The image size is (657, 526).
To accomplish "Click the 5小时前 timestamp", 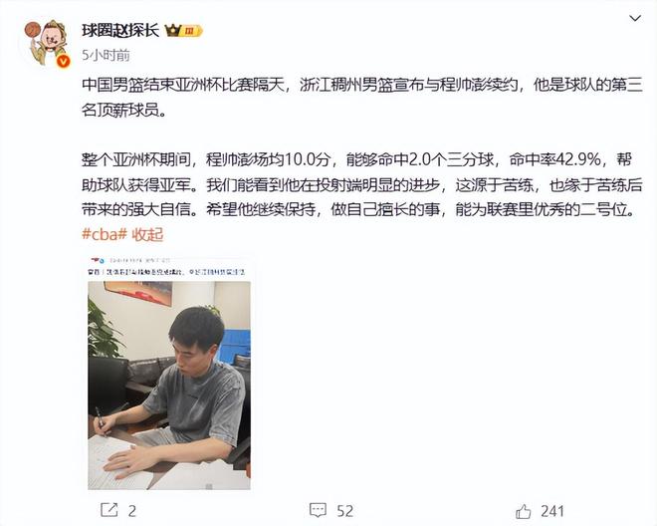I will pos(106,55).
